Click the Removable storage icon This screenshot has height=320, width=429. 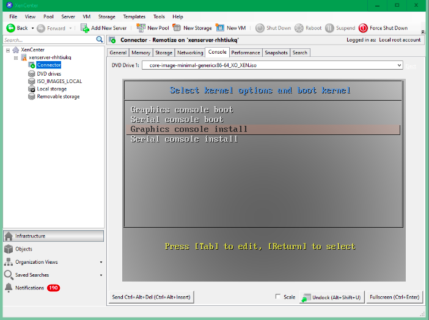[x=31, y=96]
